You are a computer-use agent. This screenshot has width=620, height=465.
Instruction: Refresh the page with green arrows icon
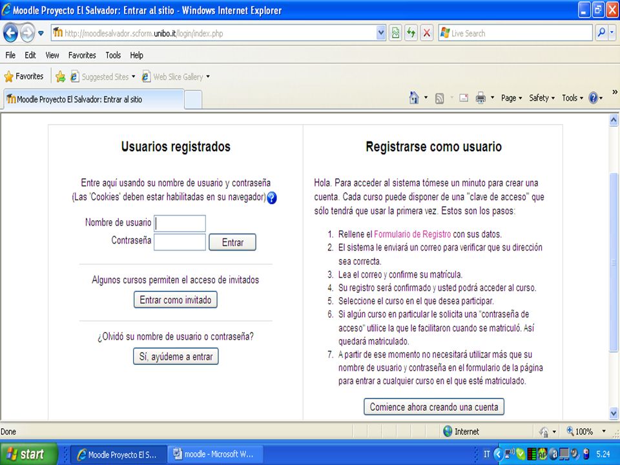[x=411, y=33]
